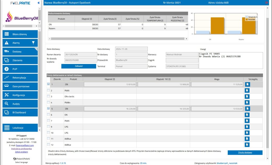The image size is (272, 165).
Task: Click the Alarmy warning triangle icon
Action: point(7,43)
